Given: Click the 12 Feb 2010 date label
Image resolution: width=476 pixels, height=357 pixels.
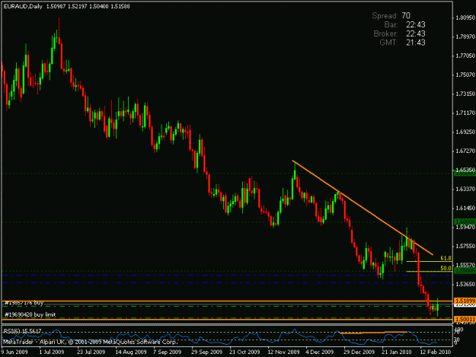Looking at the screenshot, I should pos(435,352).
